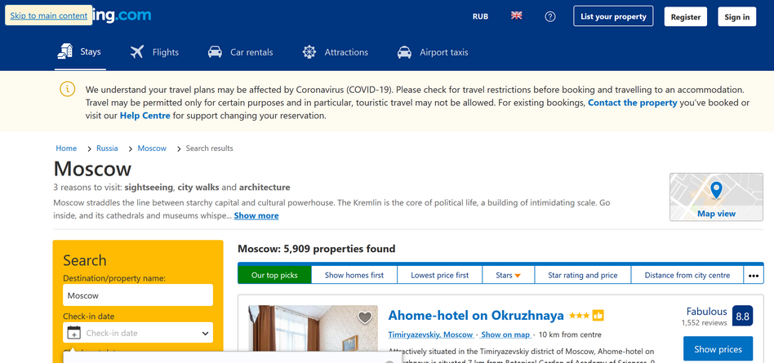
Task: Expand description with Show more link
Action: [256, 215]
